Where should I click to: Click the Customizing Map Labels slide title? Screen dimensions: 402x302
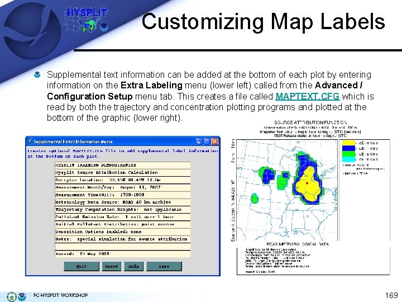click(264, 22)
